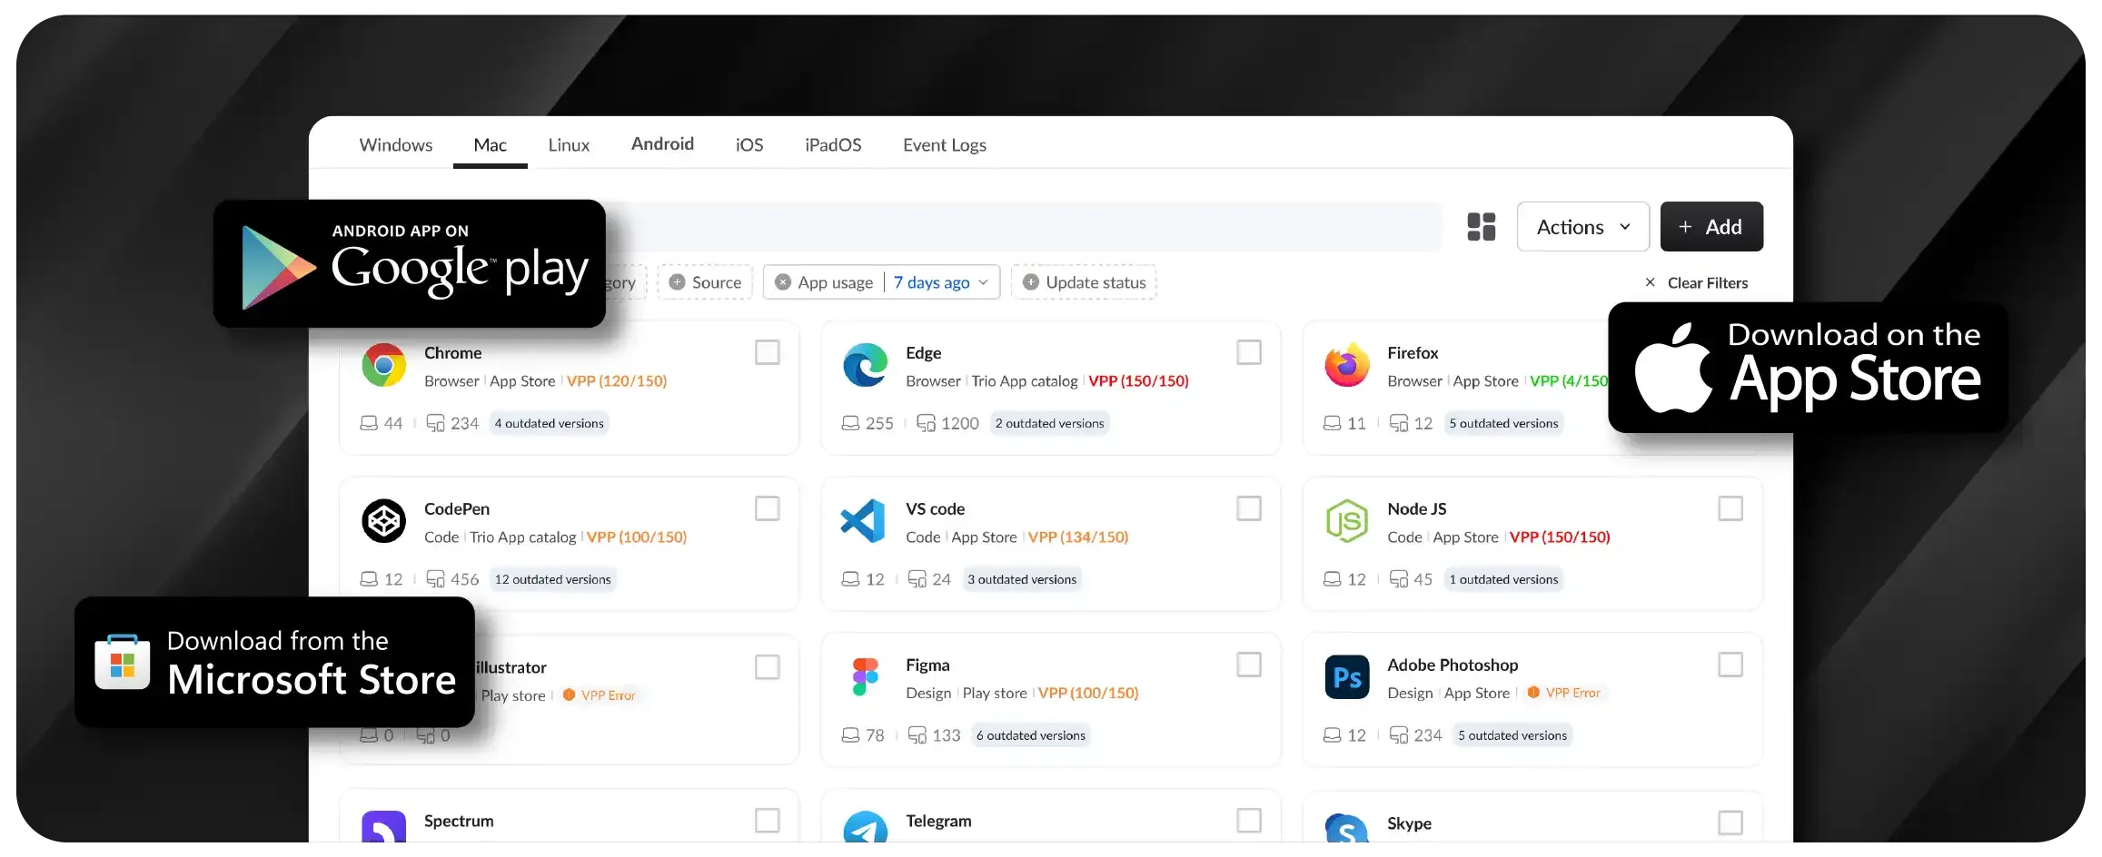Click the search input field
This screenshot has height=857, width=2102.
1024,227
